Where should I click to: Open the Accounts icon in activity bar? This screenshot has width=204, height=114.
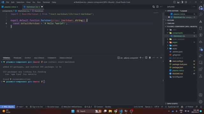pos(200,95)
